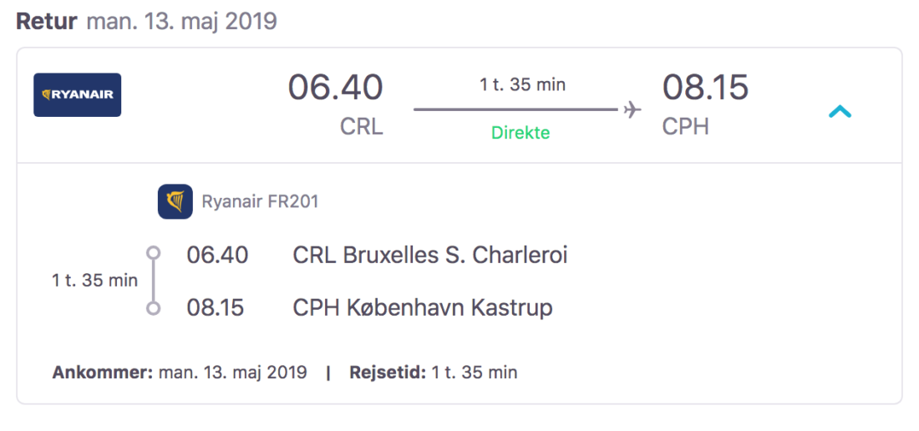Click the Ankommer arrival date text
The image size is (919, 431).
pos(180,373)
